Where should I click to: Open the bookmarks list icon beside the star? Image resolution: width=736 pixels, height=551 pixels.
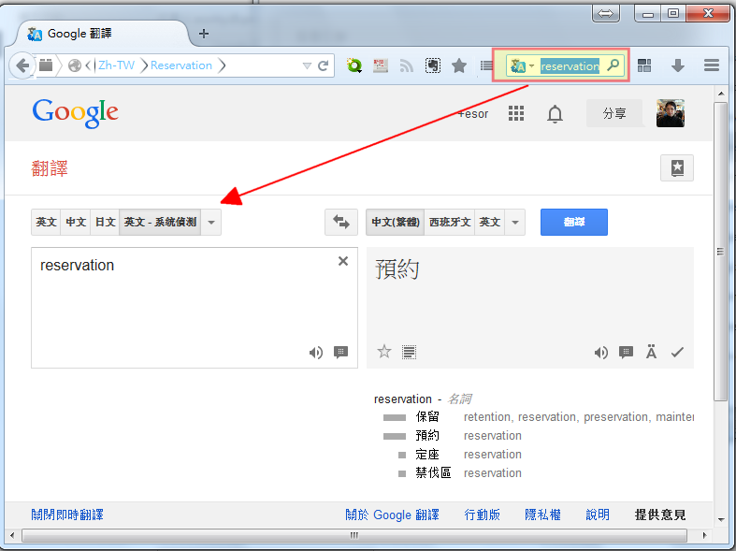[x=486, y=65]
